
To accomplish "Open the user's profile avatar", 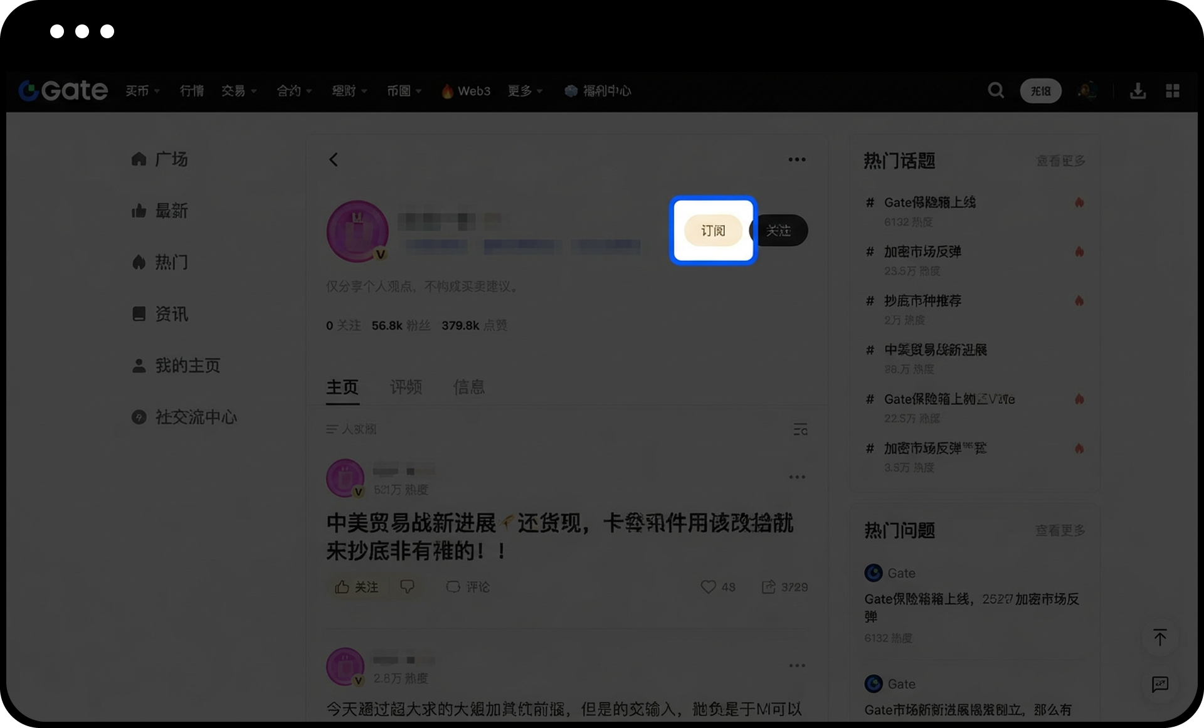I will pyautogui.click(x=357, y=231).
